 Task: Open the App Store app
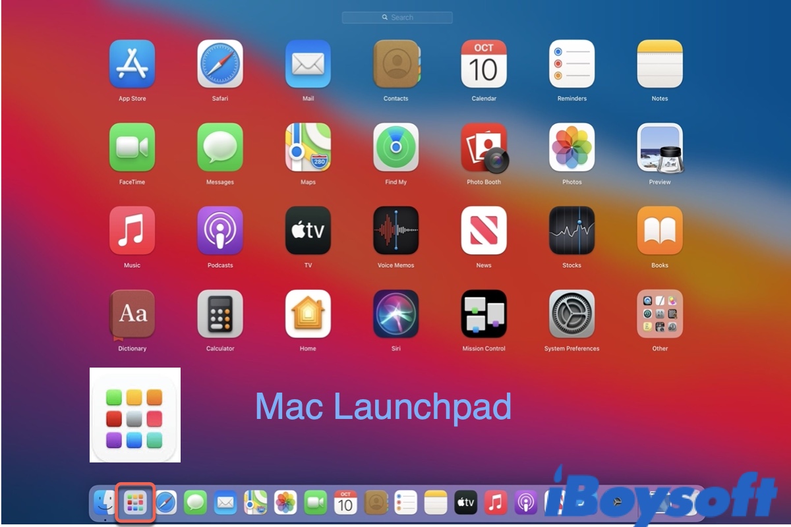coord(132,64)
